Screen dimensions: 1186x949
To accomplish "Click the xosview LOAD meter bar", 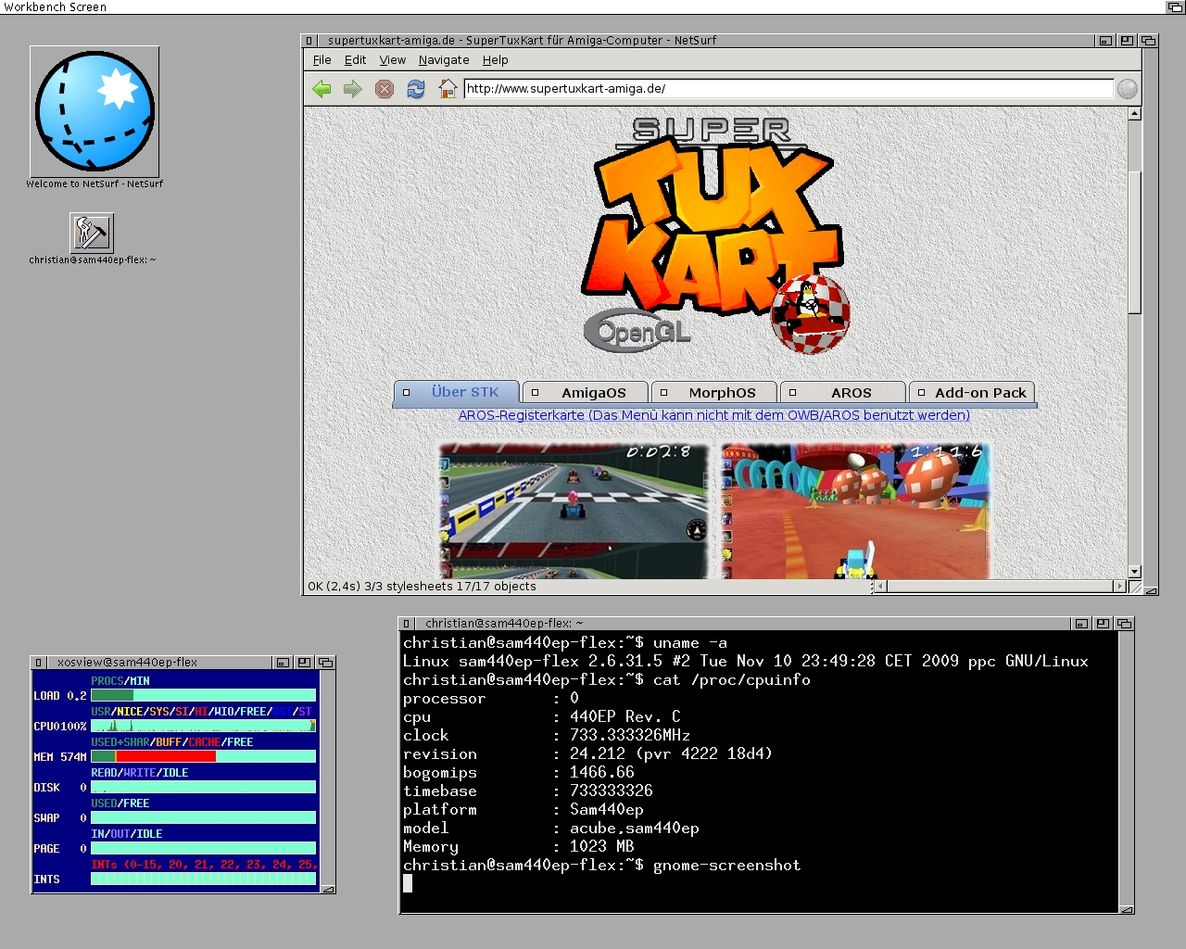I will (x=203, y=695).
